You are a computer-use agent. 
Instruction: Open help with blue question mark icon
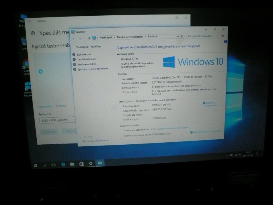(x=226, y=42)
